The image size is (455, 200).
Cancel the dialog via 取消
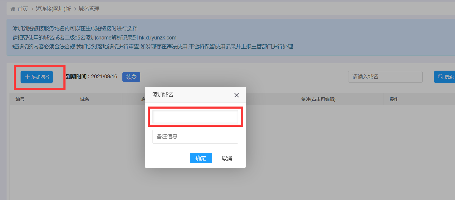[227, 158]
